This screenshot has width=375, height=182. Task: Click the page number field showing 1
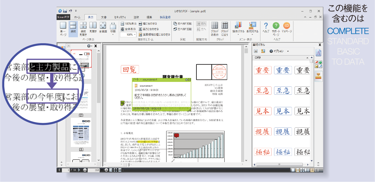(x=66, y=170)
